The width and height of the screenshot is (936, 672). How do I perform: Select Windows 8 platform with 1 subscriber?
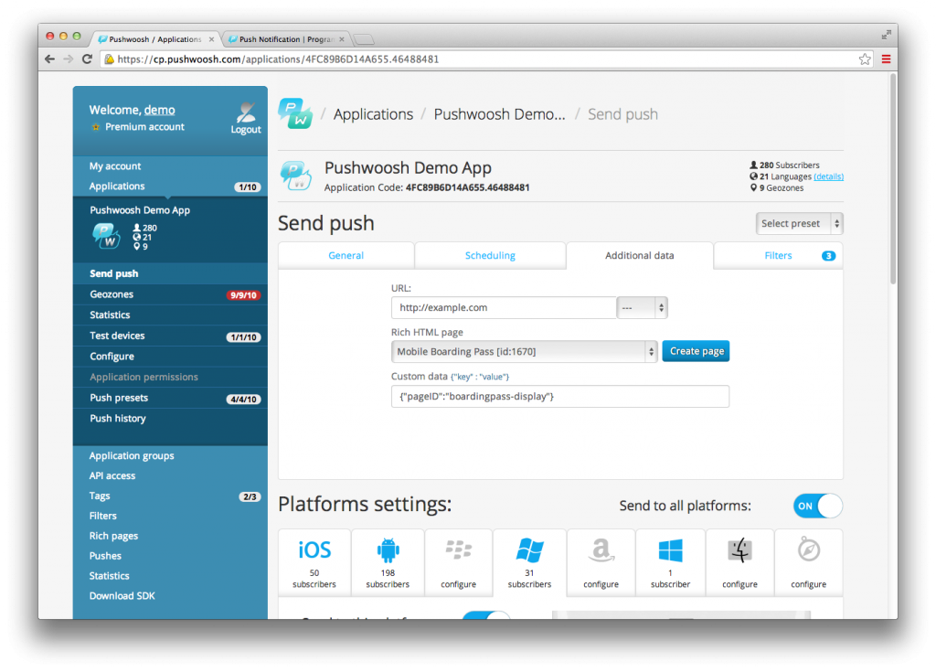click(x=670, y=562)
